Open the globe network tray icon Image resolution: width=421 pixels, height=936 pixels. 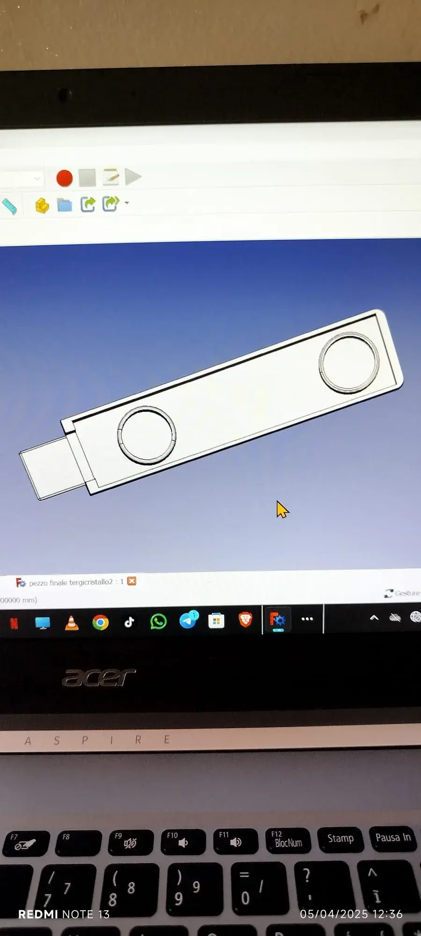pyautogui.click(x=415, y=617)
